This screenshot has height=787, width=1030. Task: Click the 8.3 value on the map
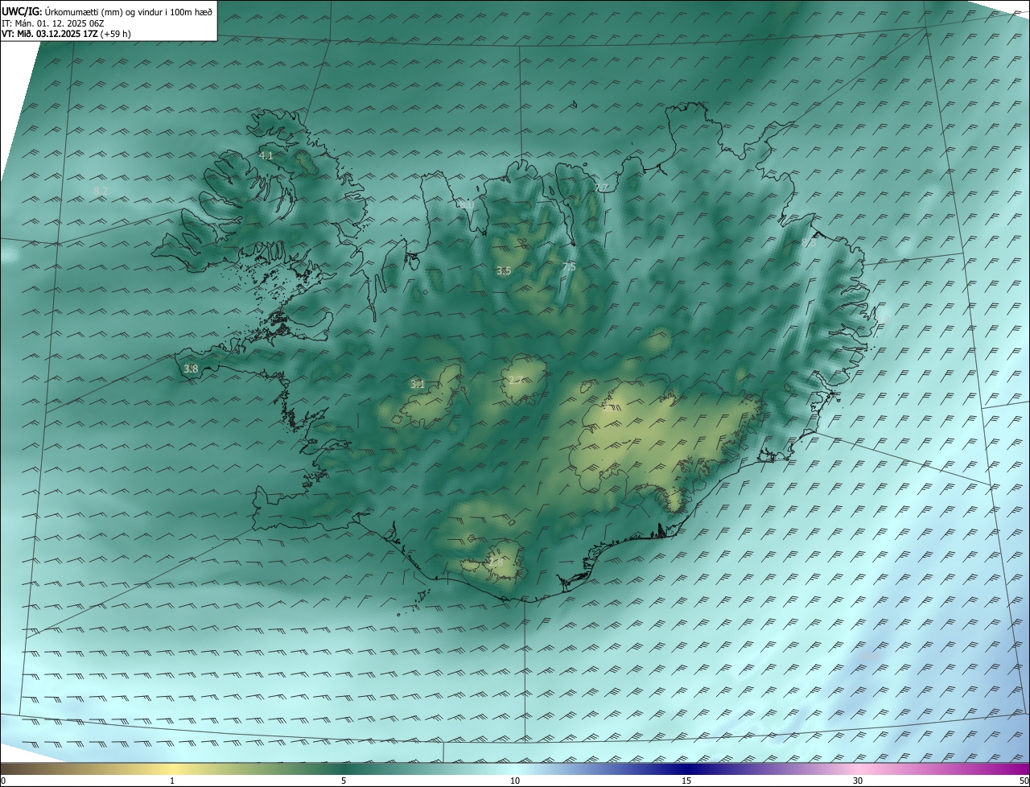pos(809,242)
